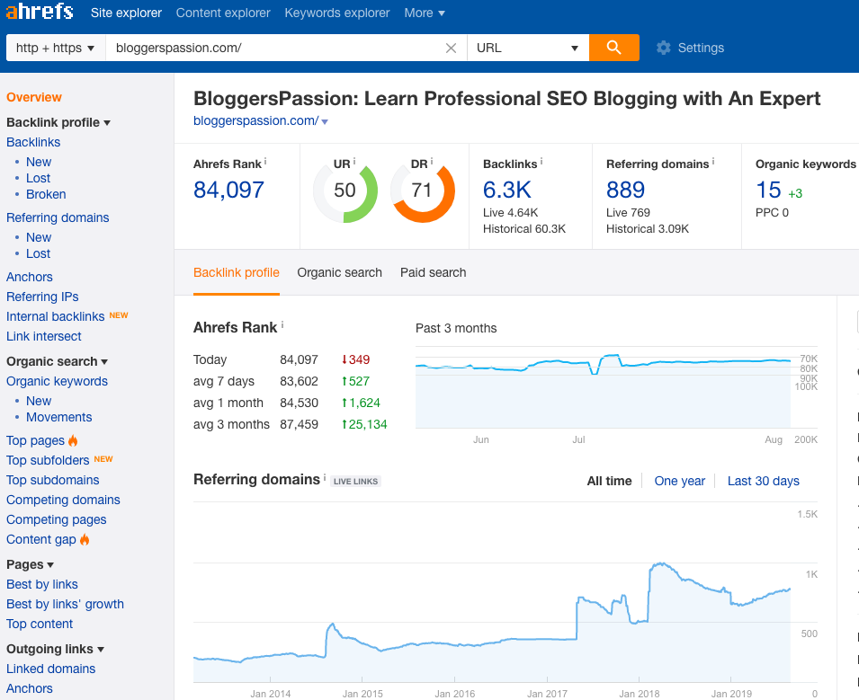
Task: Click the orange search magnifier button
Action: point(613,48)
